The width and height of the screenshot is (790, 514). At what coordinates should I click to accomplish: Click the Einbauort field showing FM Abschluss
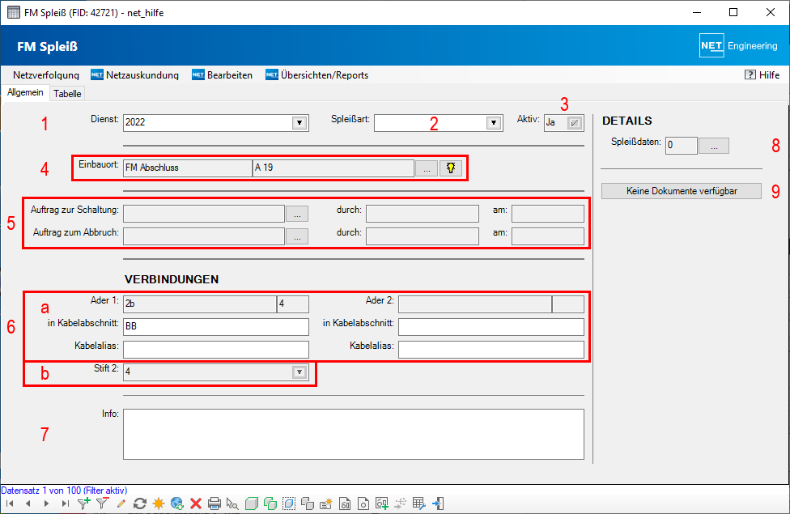coord(188,168)
